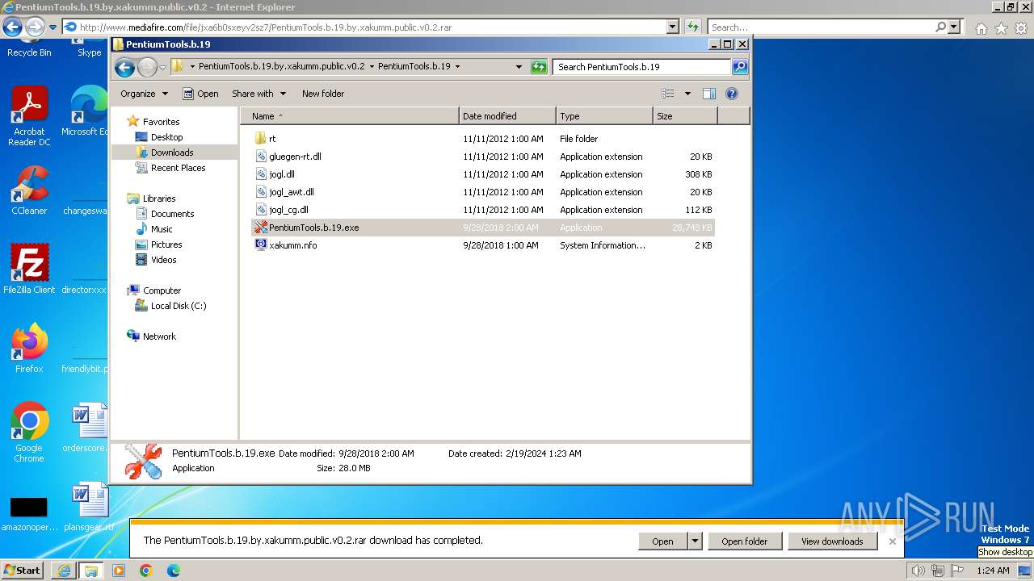1034x581 pixels.
Task: Click Open folder button
Action: 745,541
